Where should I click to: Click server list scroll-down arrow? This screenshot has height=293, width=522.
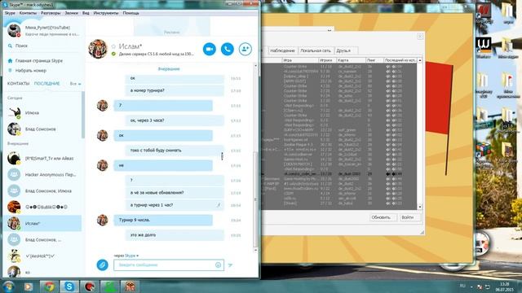(x=420, y=207)
